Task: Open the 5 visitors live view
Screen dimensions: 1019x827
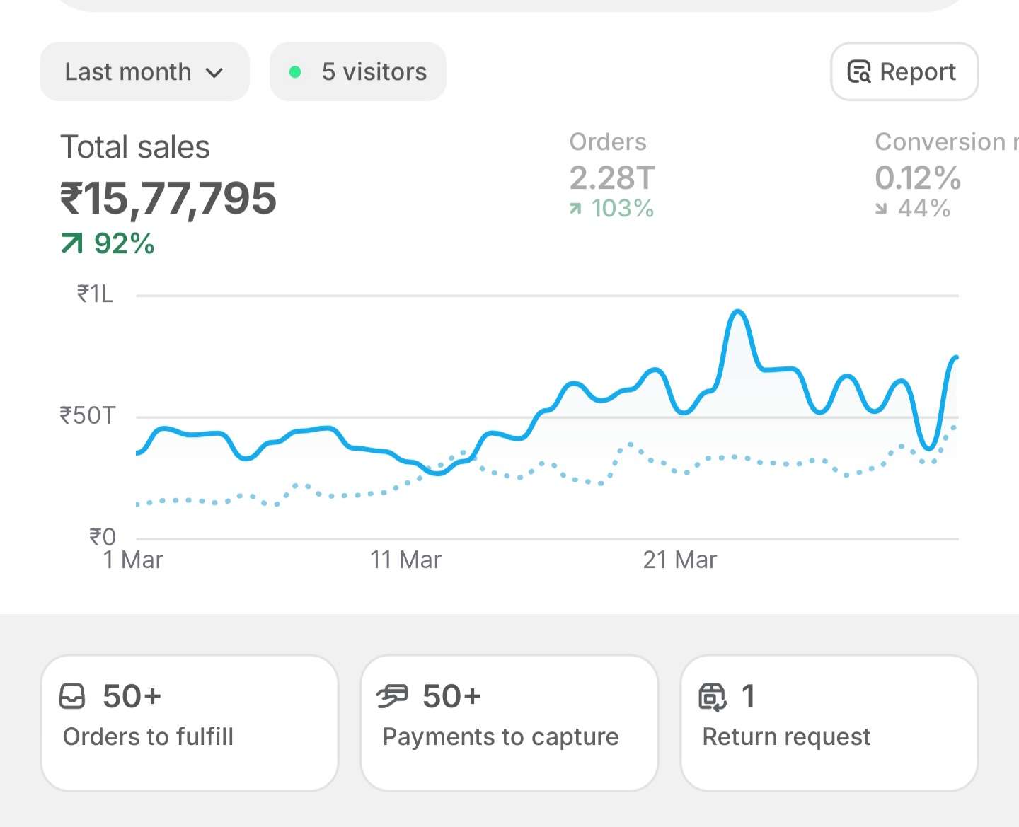Action: (358, 72)
